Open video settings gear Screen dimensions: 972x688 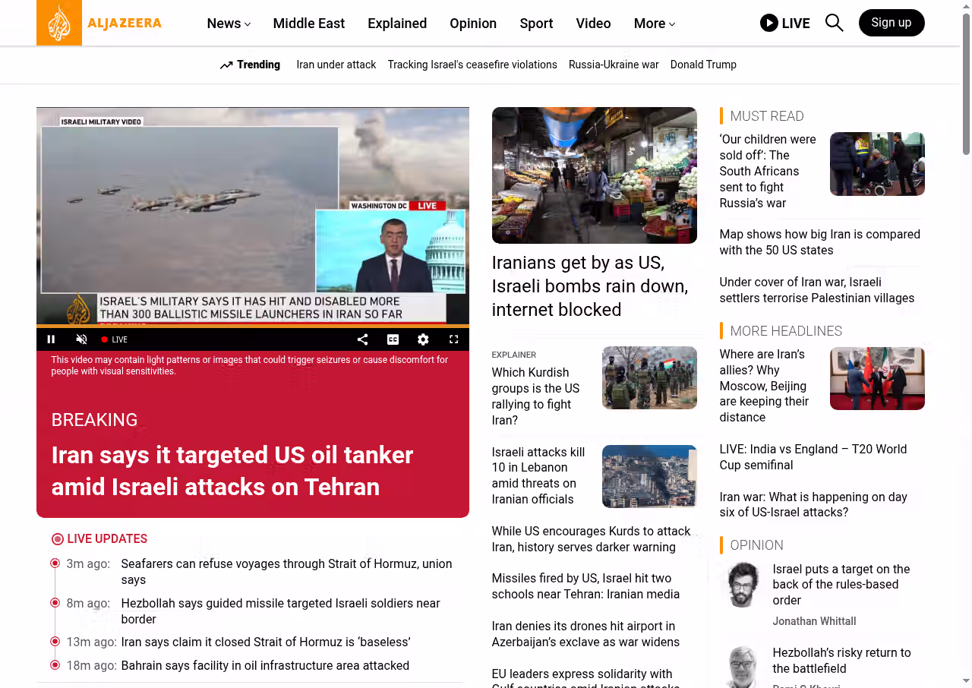click(x=423, y=339)
